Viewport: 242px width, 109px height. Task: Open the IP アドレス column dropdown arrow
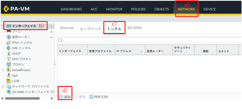click(142, 51)
